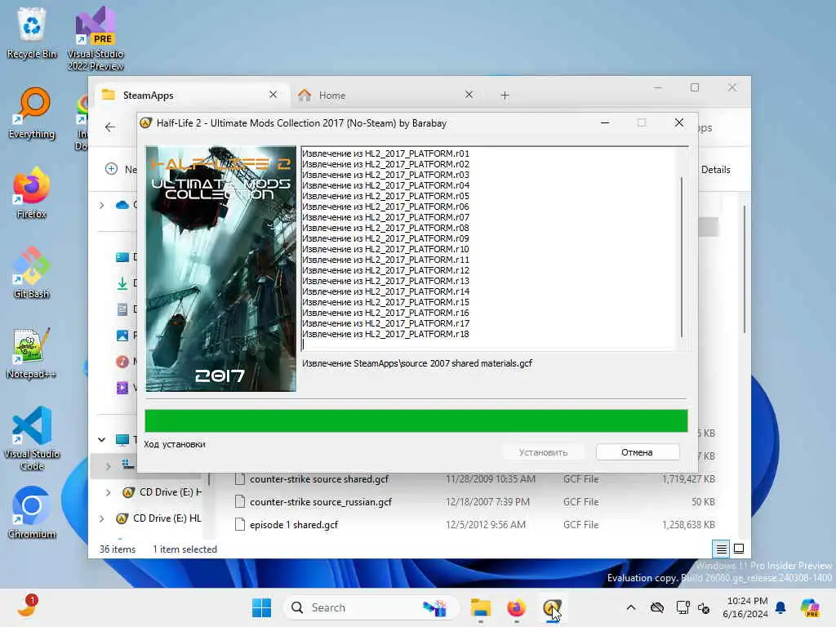Screen dimensions: 836x627
Task: Launch the Visual Studio Code desktop icon
Action: tap(32, 438)
